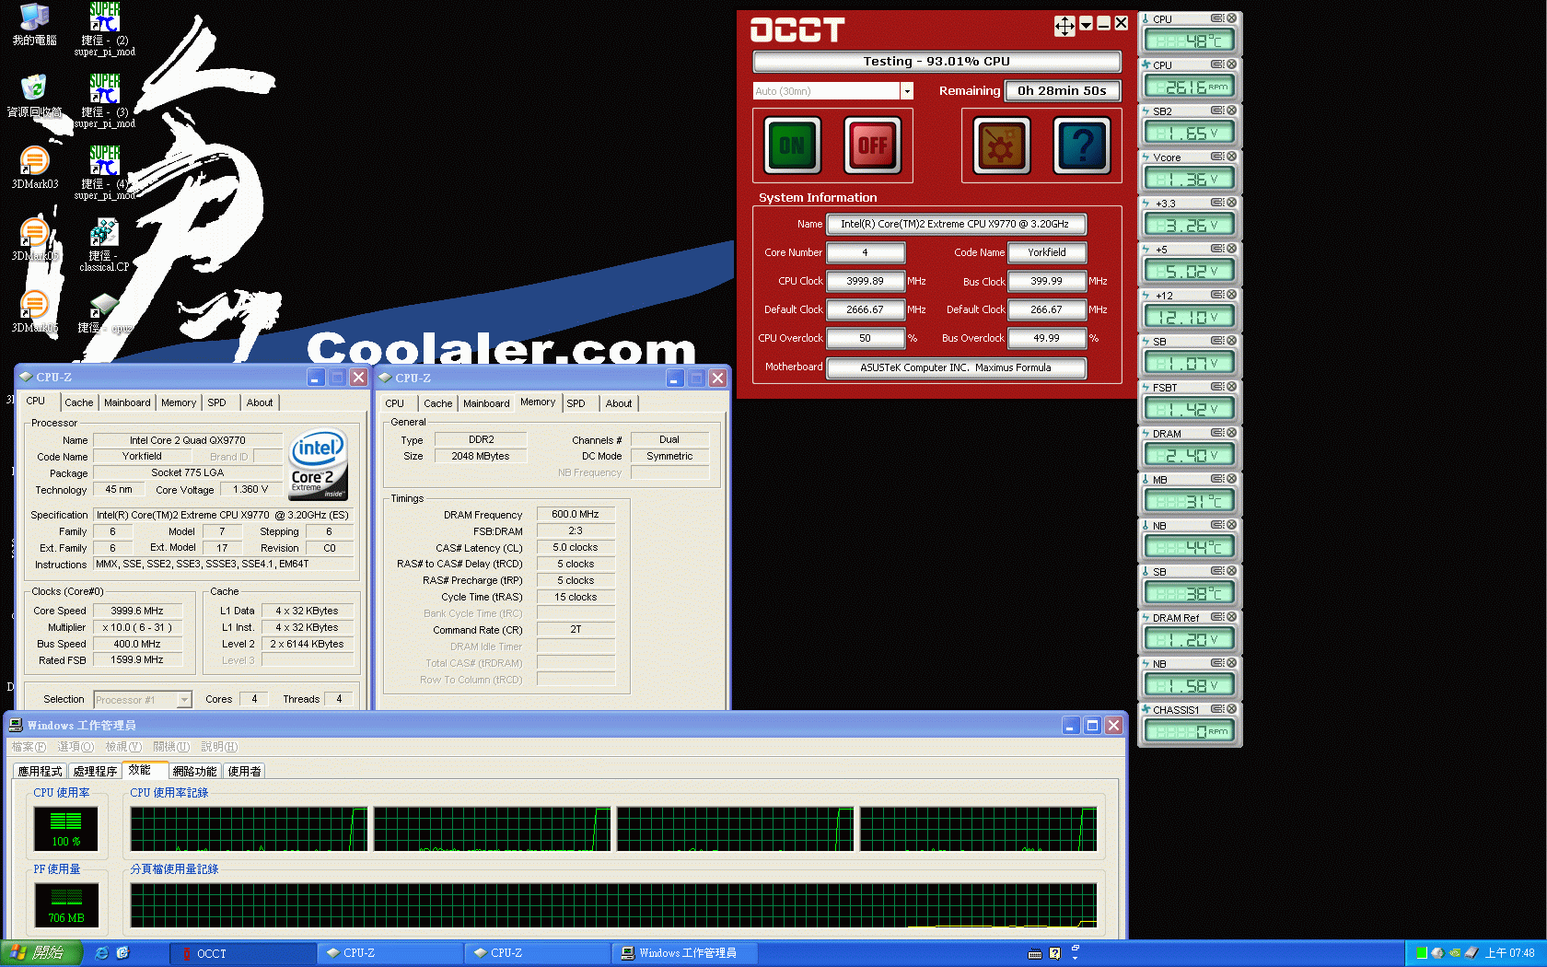The height and width of the screenshot is (967, 1547).
Task: Switch to the Applications (應用程式) tab
Action: tap(41, 772)
